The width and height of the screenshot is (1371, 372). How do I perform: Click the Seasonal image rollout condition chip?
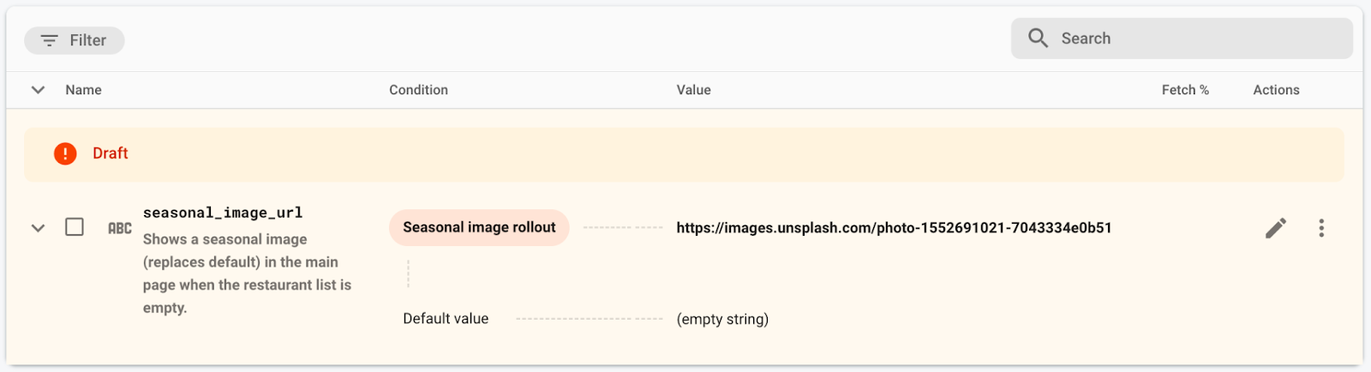[479, 228]
